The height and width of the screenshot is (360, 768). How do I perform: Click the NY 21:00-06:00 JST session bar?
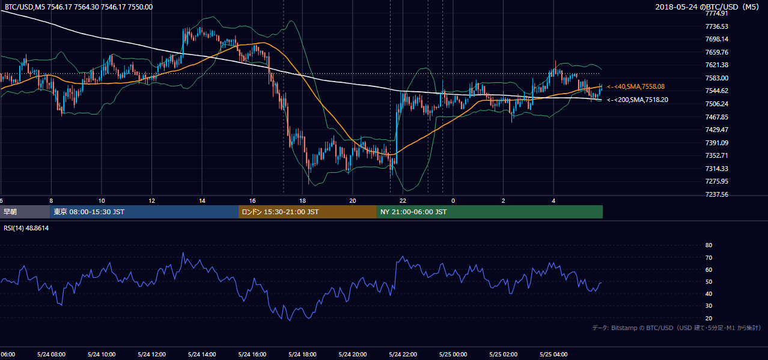pos(490,212)
